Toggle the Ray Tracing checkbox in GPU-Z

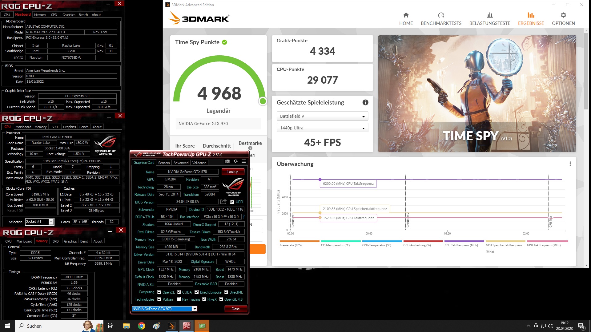coord(179,299)
